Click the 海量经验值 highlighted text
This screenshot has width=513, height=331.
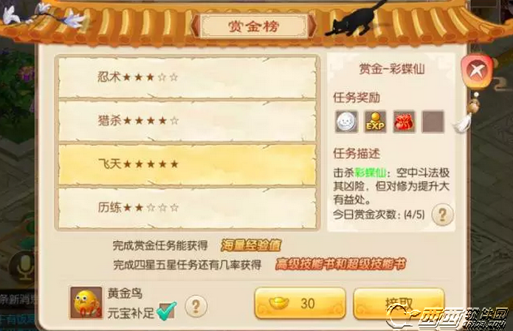pos(251,245)
